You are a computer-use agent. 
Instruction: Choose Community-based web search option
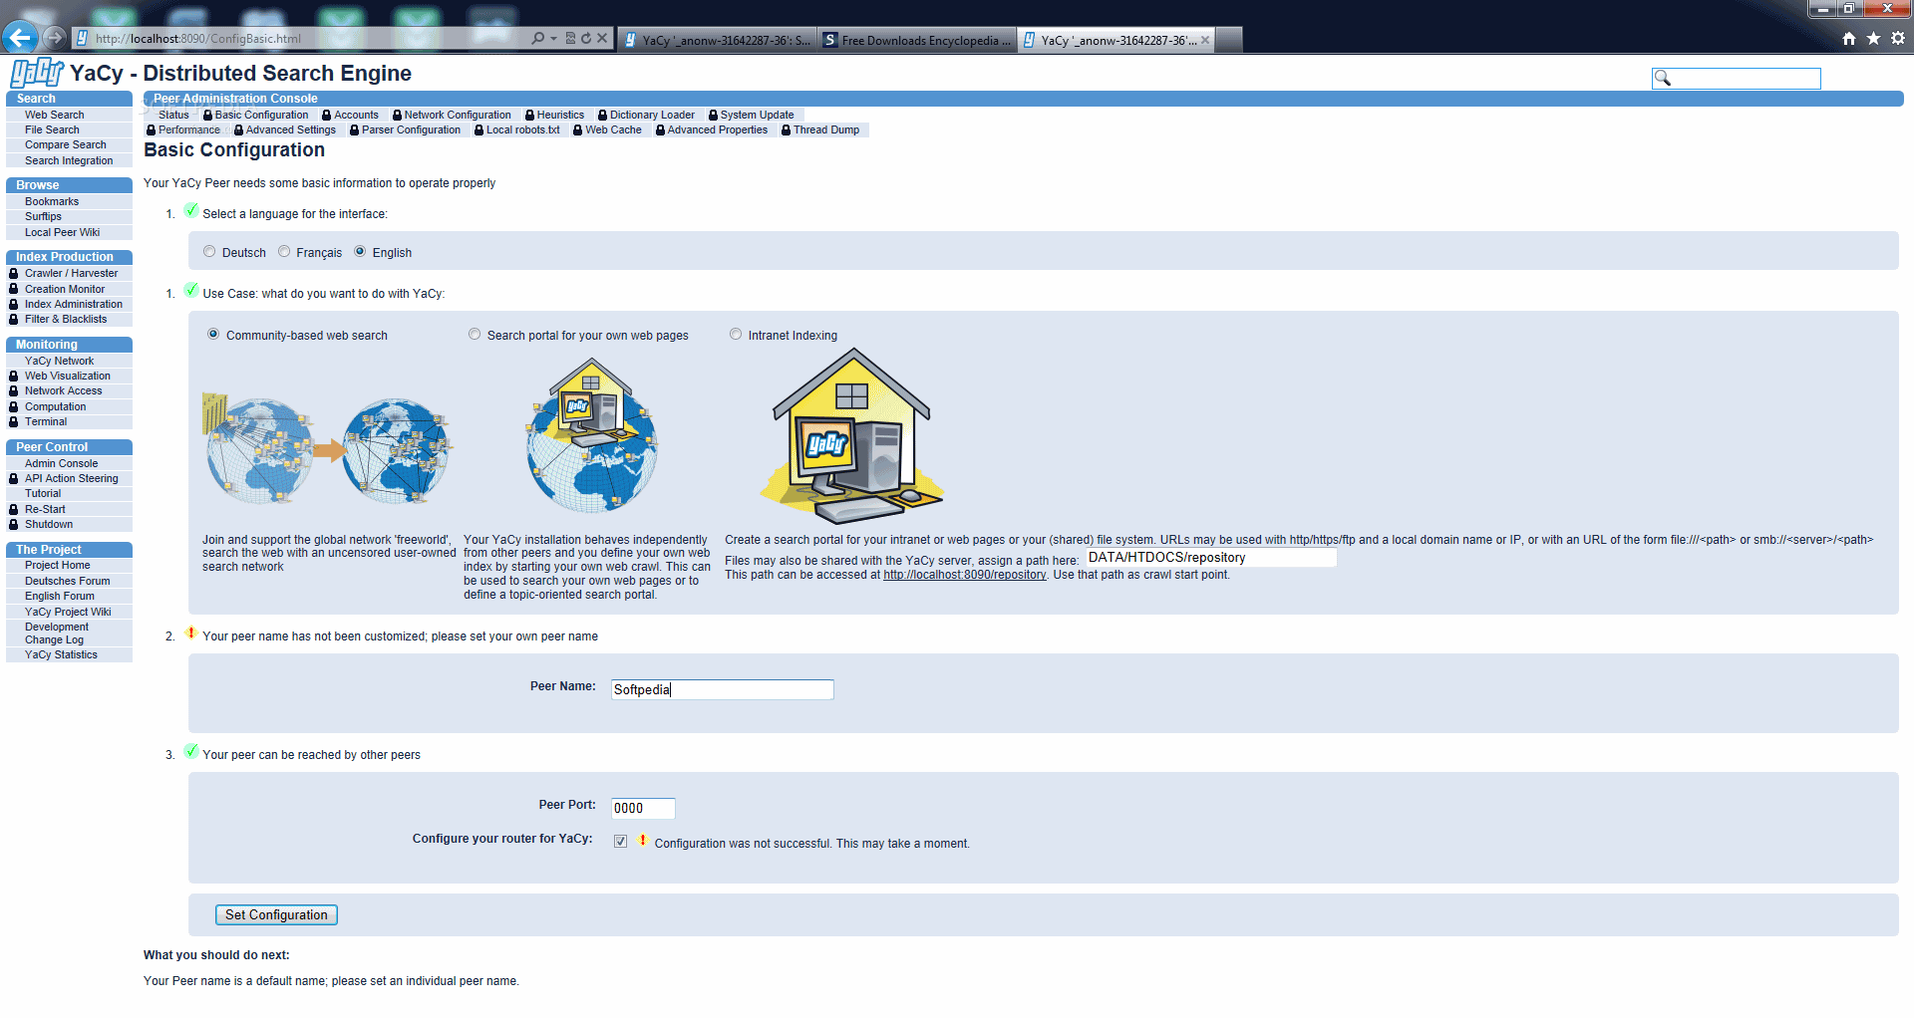(x=213, y=334)
